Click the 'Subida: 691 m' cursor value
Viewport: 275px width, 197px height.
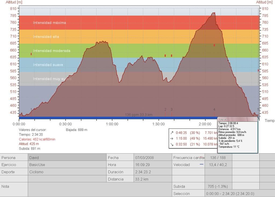pos(30,149)
